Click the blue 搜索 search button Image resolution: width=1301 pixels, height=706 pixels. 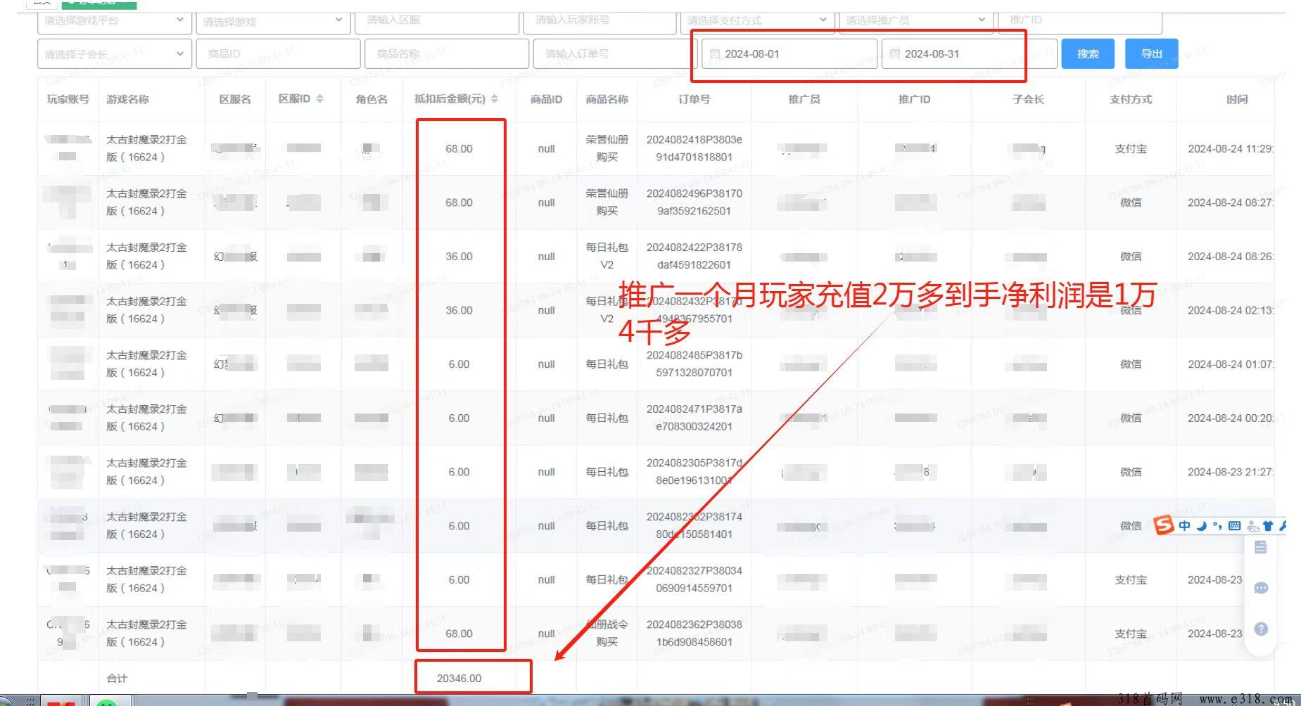(x=1087, y=54)
